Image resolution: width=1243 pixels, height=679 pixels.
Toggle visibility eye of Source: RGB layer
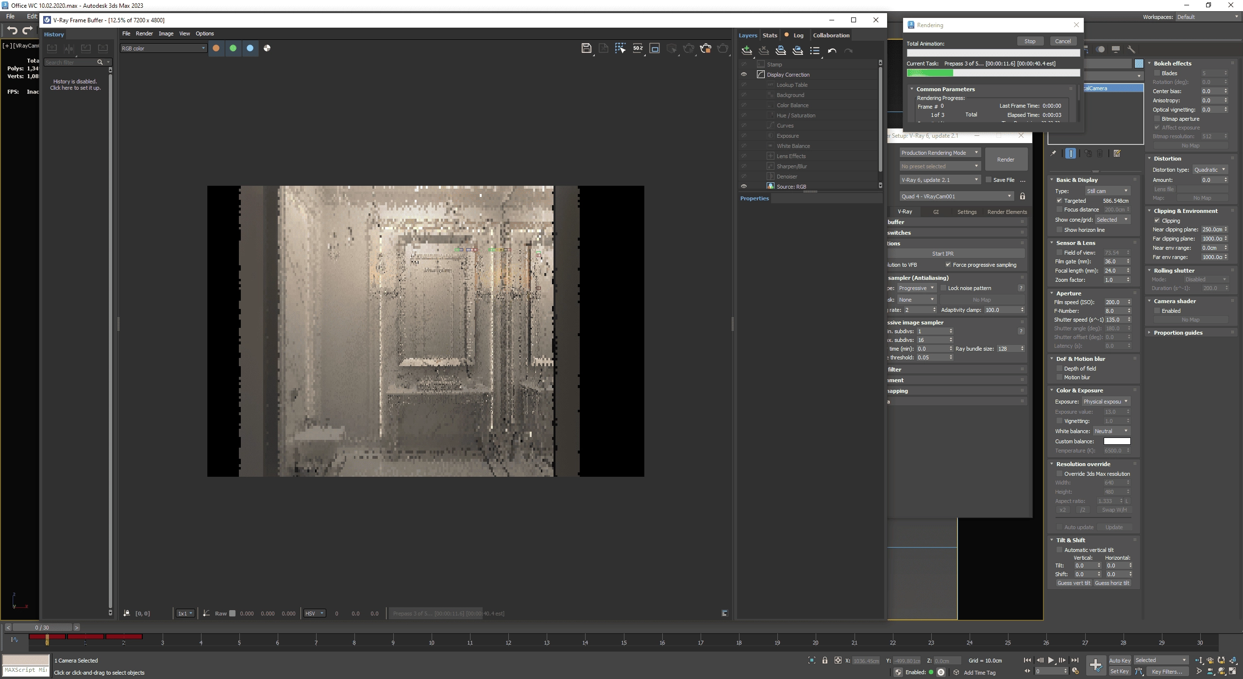pyautogui.click(x=743, y=186)
